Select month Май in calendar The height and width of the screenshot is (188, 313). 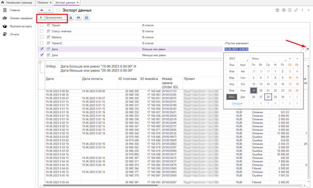[232, 90]
